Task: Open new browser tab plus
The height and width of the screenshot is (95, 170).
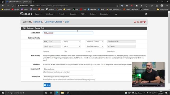Action: tap(34, 2)
